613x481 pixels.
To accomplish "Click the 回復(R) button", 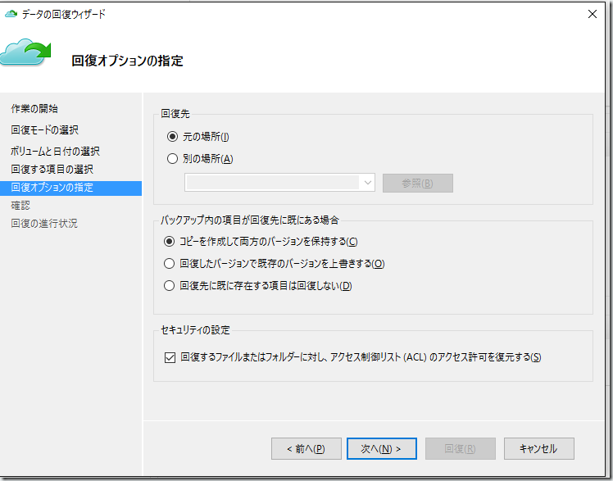I will click(x=460, y=448).
